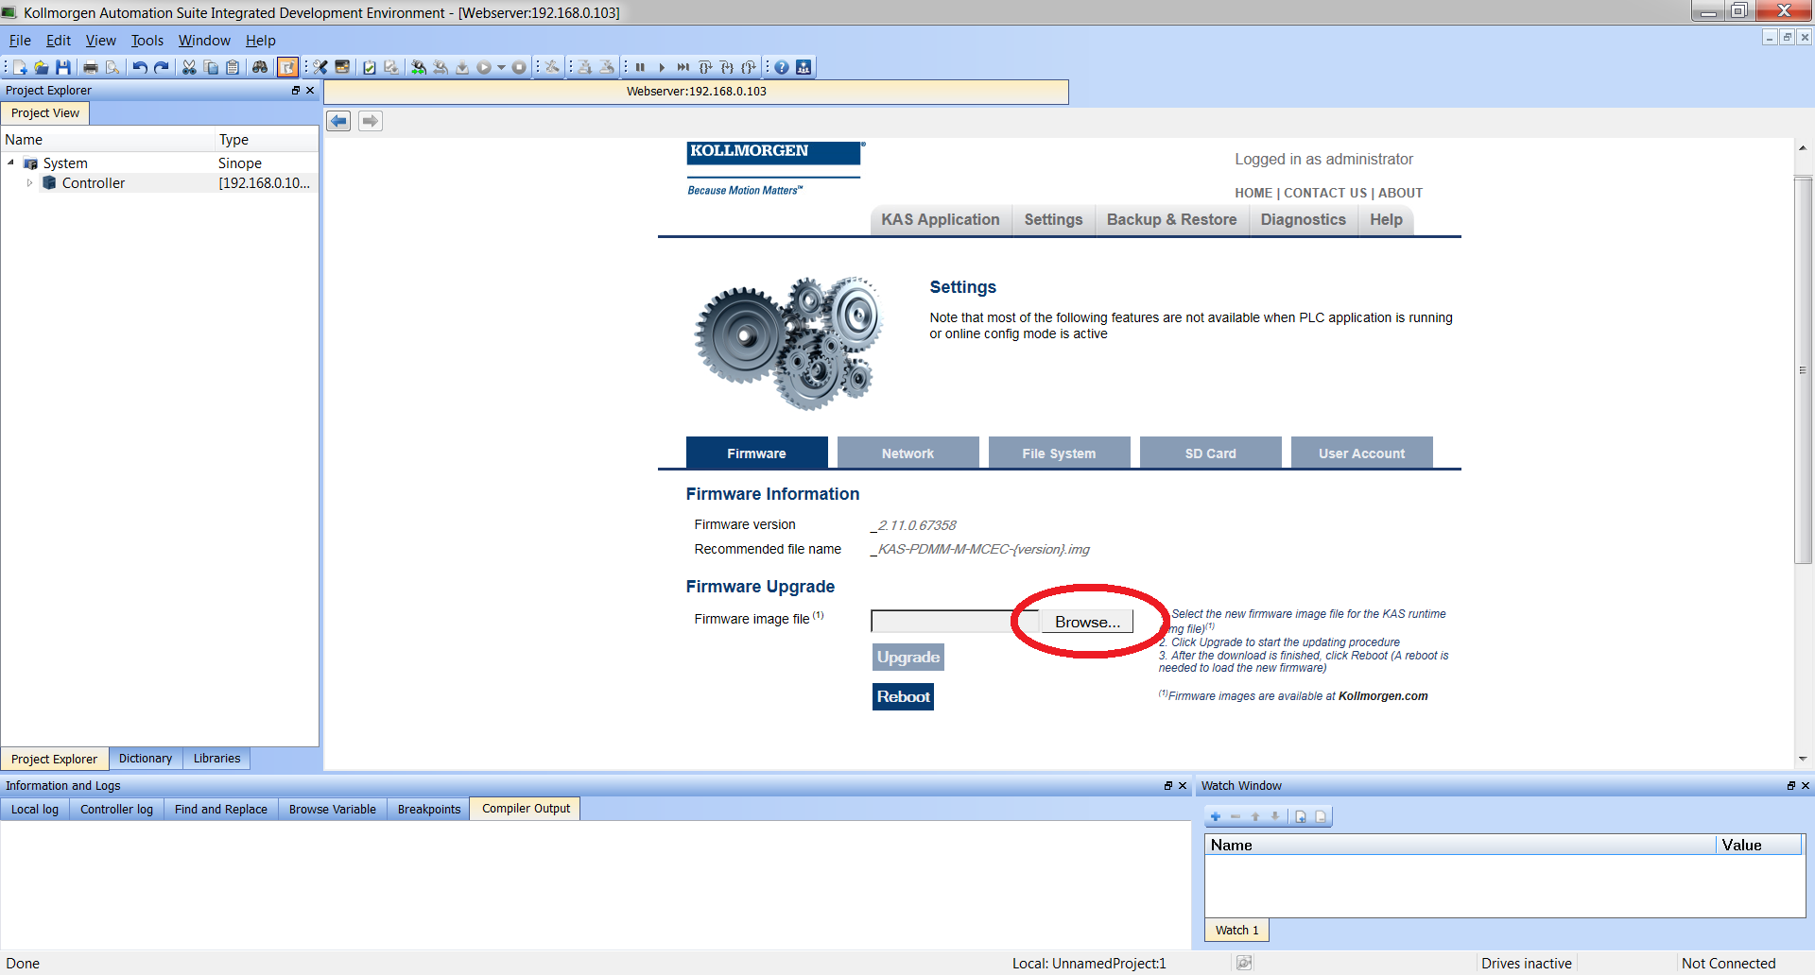Open the dropdown arrow next to Start icon
This screenshot has height=975, width=1815.
[x=501, y=67]
